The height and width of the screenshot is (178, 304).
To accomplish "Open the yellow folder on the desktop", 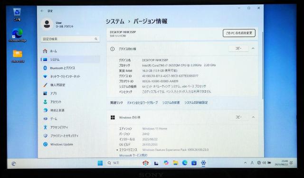I will point(18,56).
